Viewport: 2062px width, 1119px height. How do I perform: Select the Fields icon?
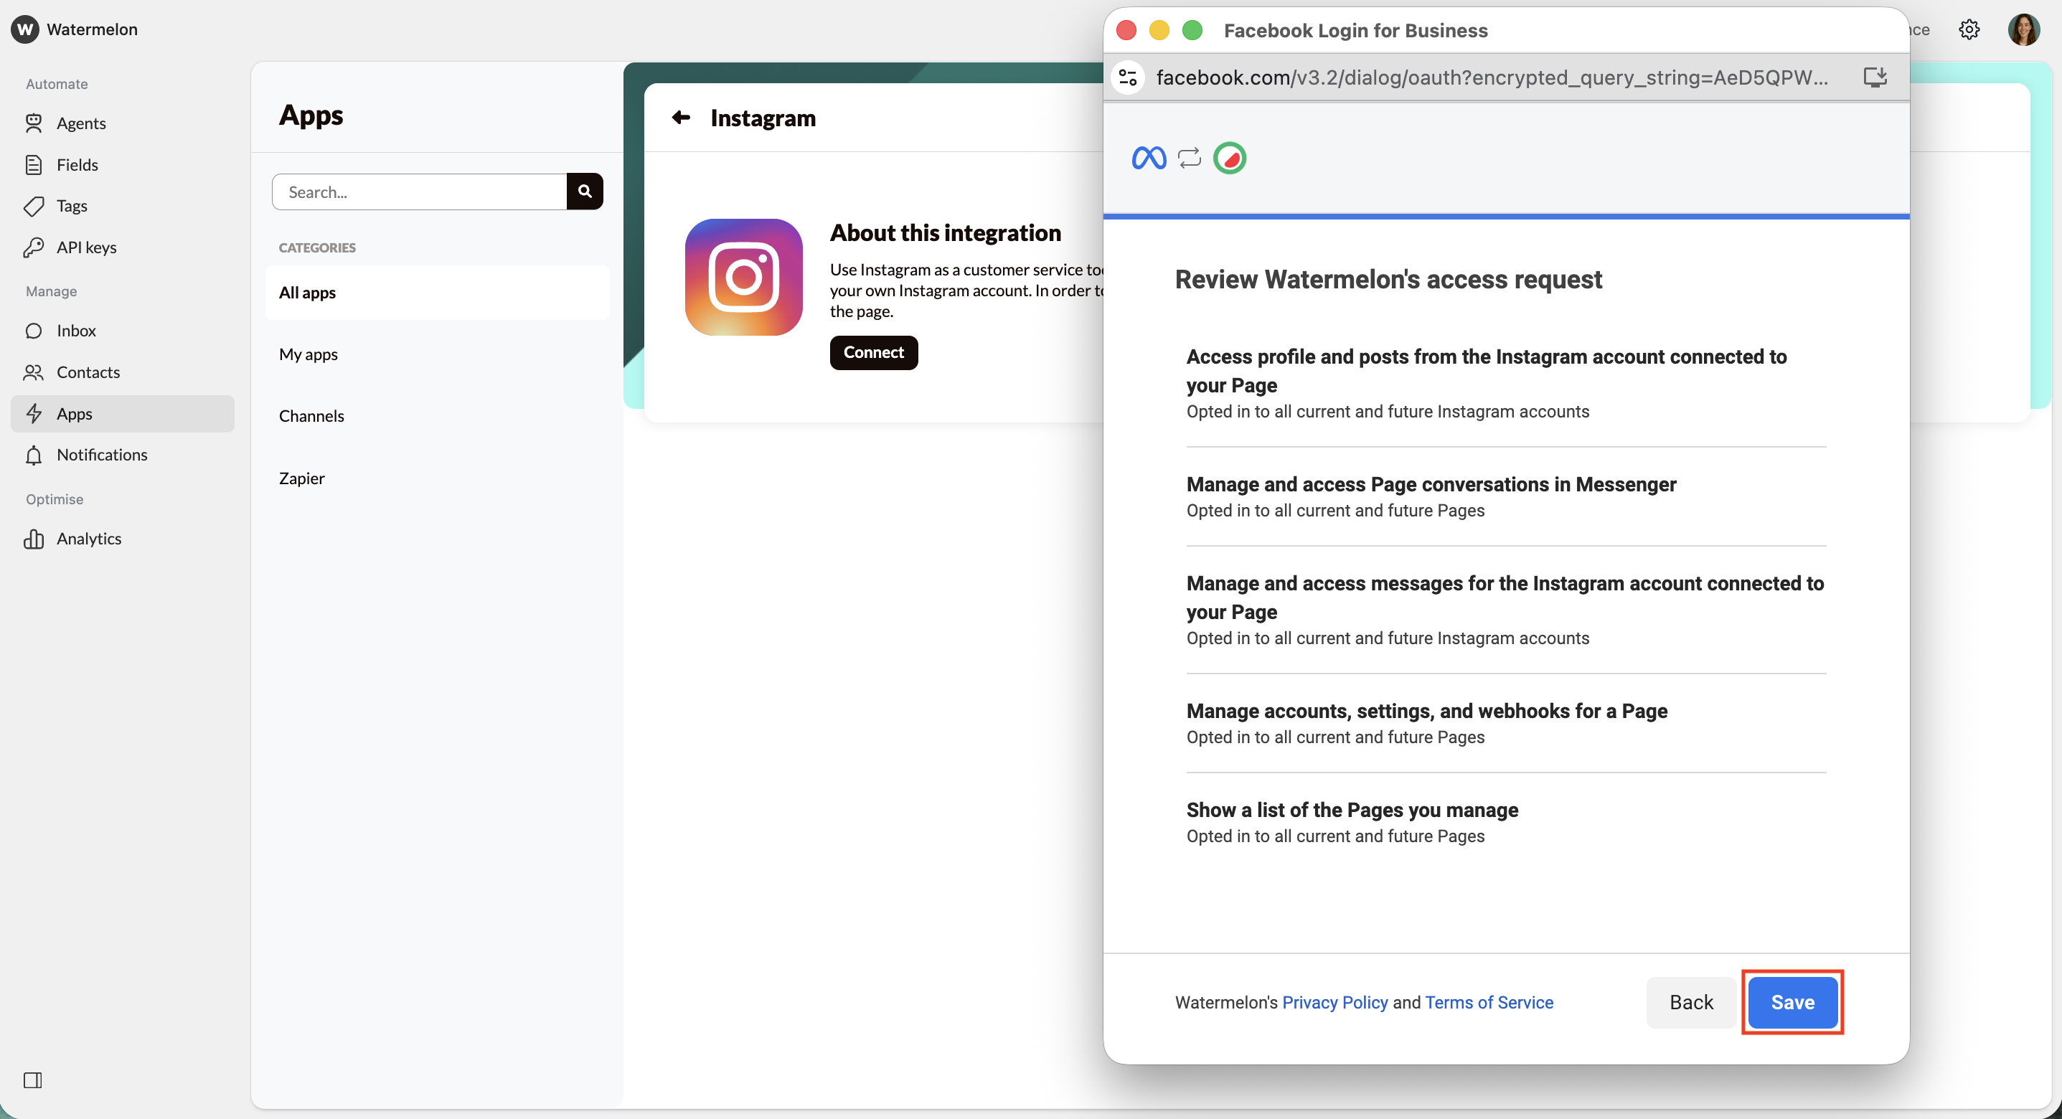[x=77, y=165]
